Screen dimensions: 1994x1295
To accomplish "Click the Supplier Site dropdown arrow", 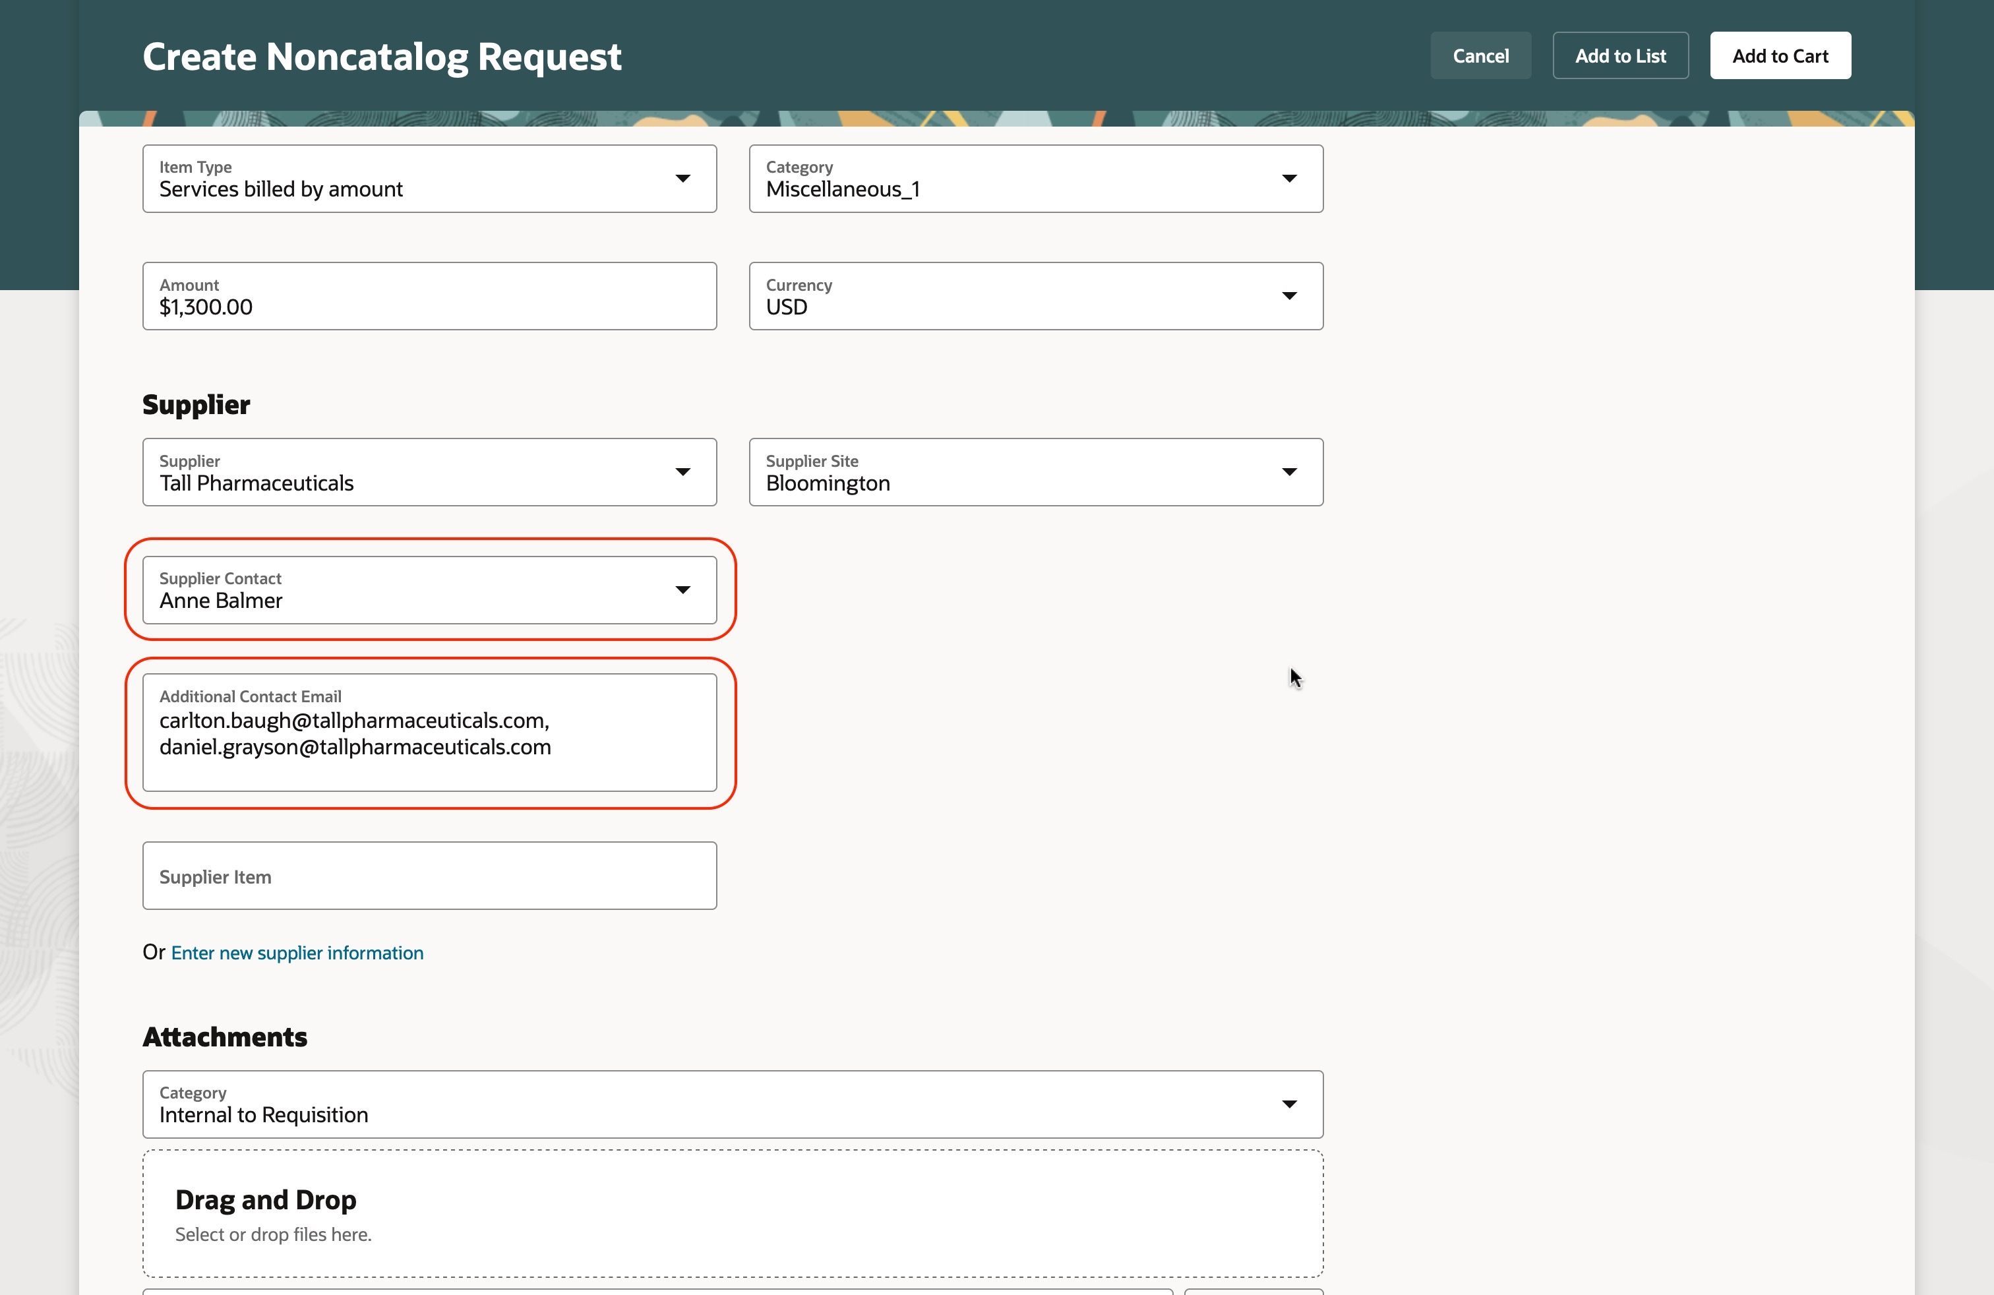I will click(x=1289, y=472).
